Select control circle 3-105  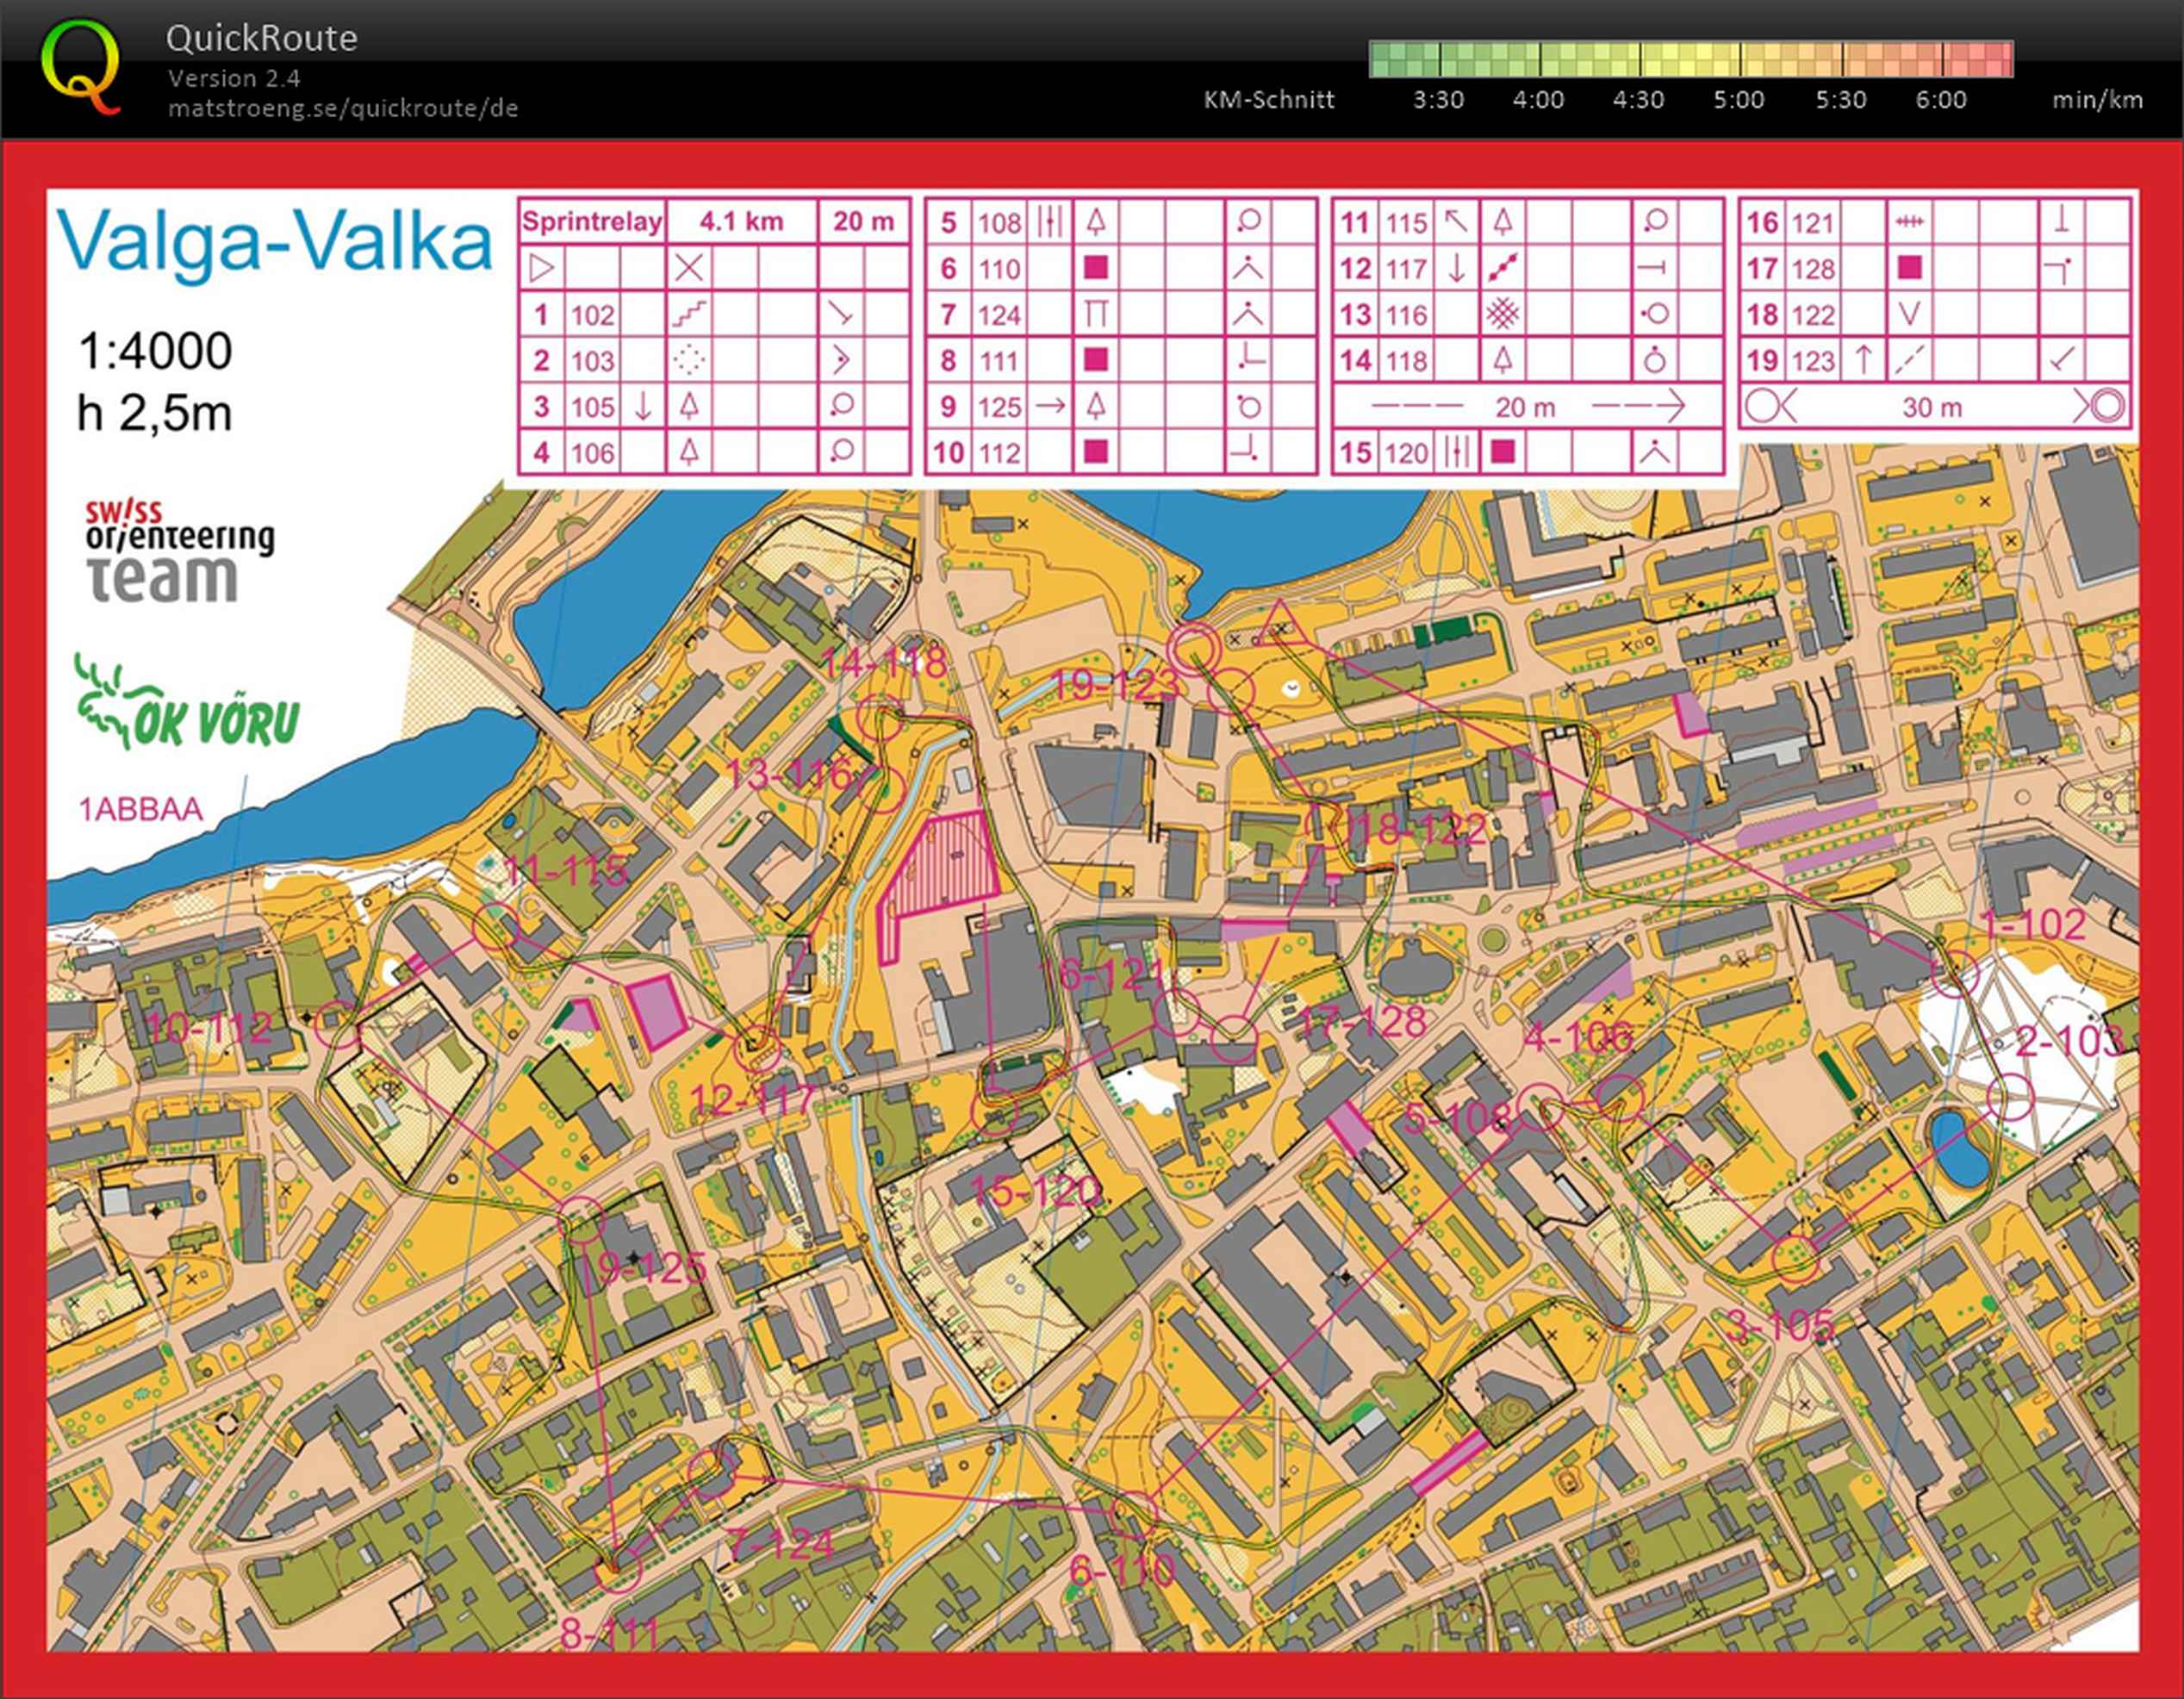pyautogui.click(x=1796, y=1258)
